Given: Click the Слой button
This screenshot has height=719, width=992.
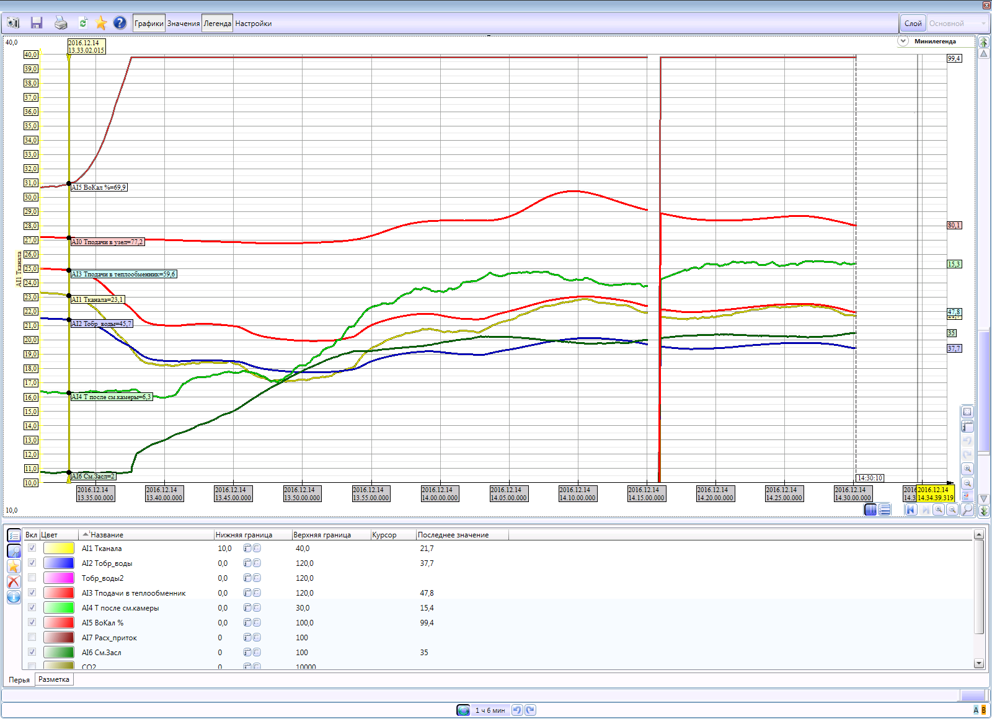Looking at the screenshot, I should coord(913,24).
